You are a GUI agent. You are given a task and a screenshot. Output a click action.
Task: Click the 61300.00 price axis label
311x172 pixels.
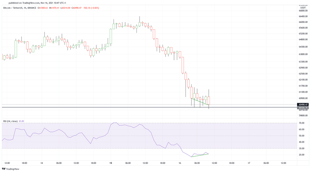point(303,92)
